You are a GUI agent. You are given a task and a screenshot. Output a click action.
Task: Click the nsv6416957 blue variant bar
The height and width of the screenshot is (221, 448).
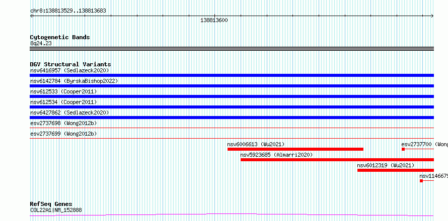pos(232,75)
